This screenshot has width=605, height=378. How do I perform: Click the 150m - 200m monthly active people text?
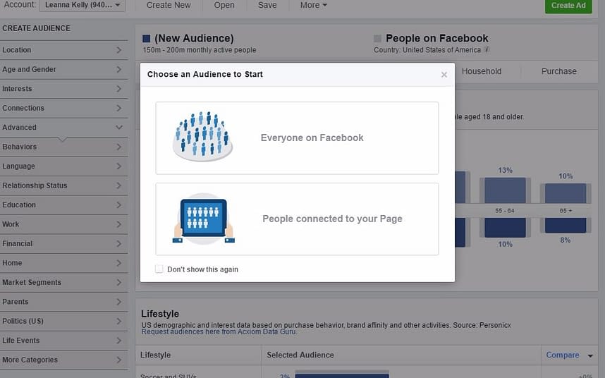point(200,50)
